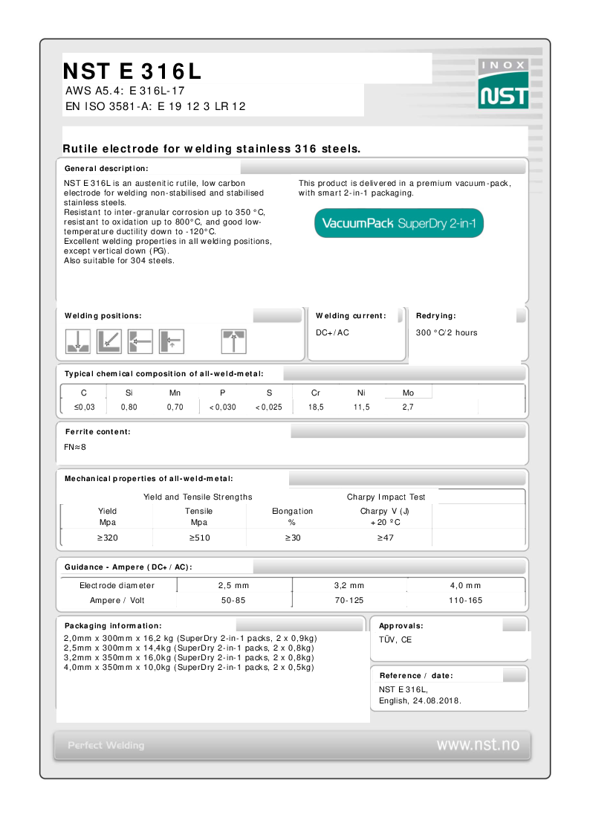The image size is (590, 835).
Task: Select the 2,5mm x 300mm packaging line
Action: [x=189, y=648]
